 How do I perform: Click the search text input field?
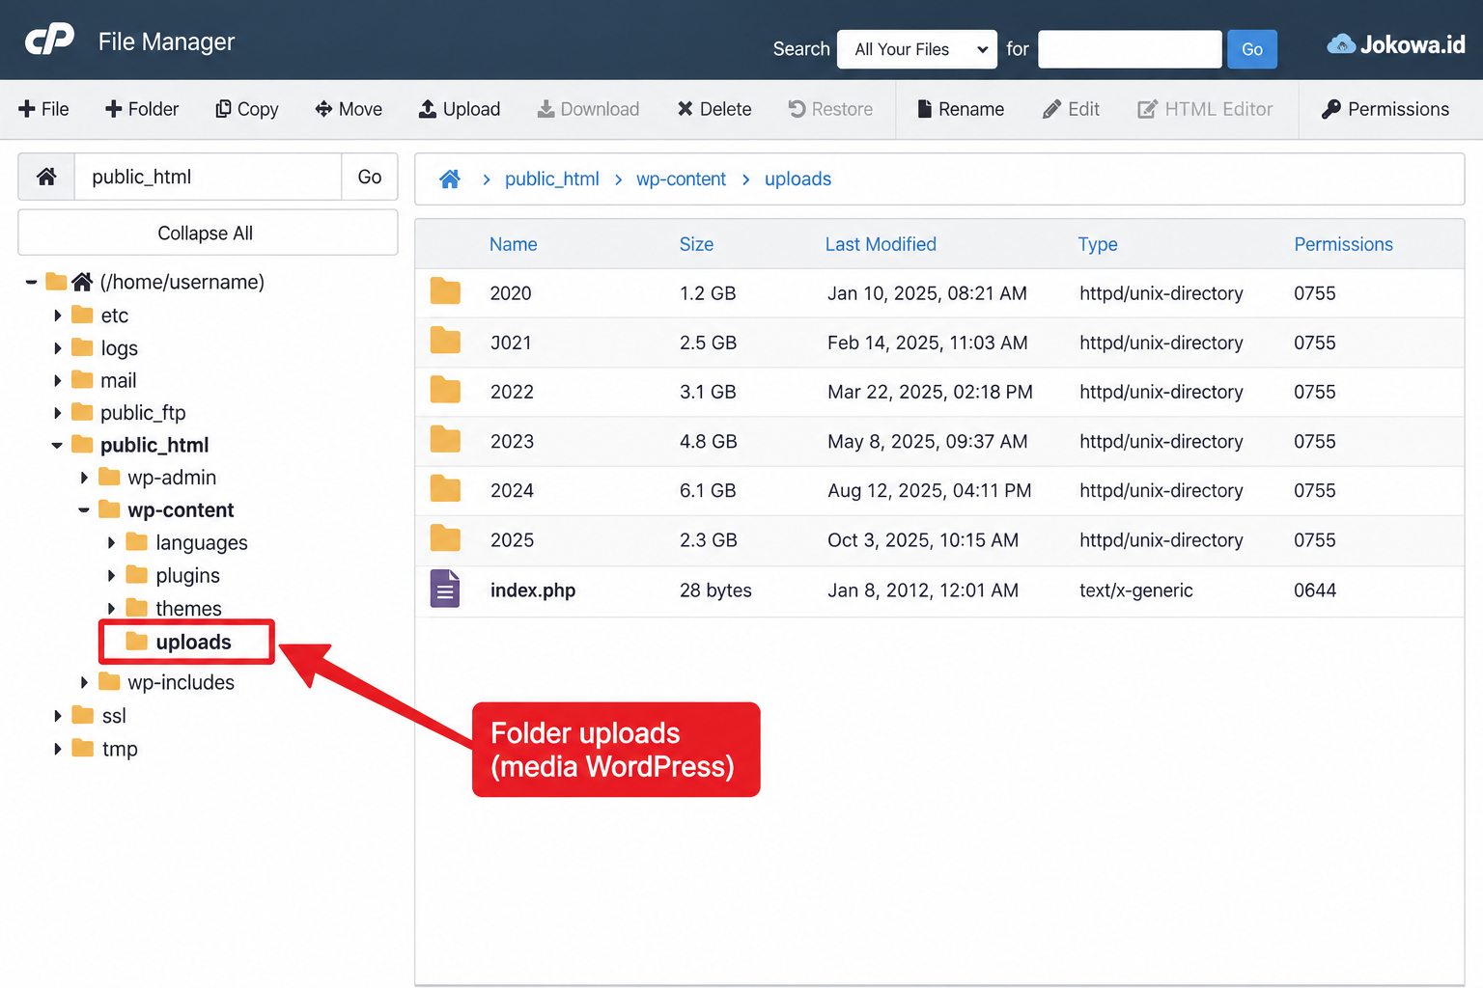(x=1130, y=49)
